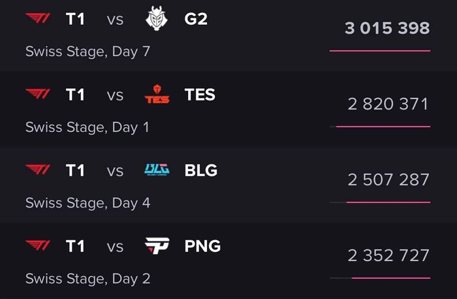This screenshot has height=299, width=457.
Task: Click the 2 820 371 viewers figure
Action: pyautogui.click(x=388, y=104)
